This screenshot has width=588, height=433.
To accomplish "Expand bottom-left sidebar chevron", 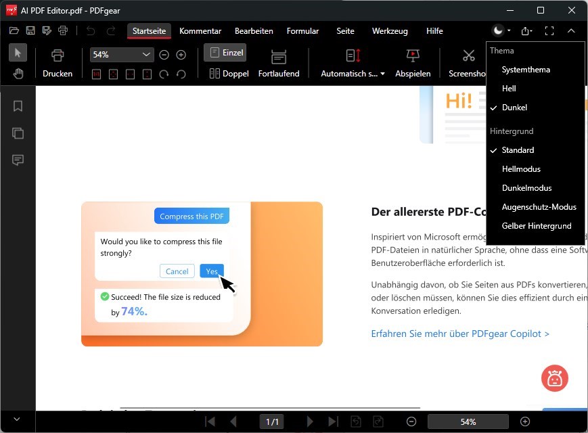I will pos(16,419).
